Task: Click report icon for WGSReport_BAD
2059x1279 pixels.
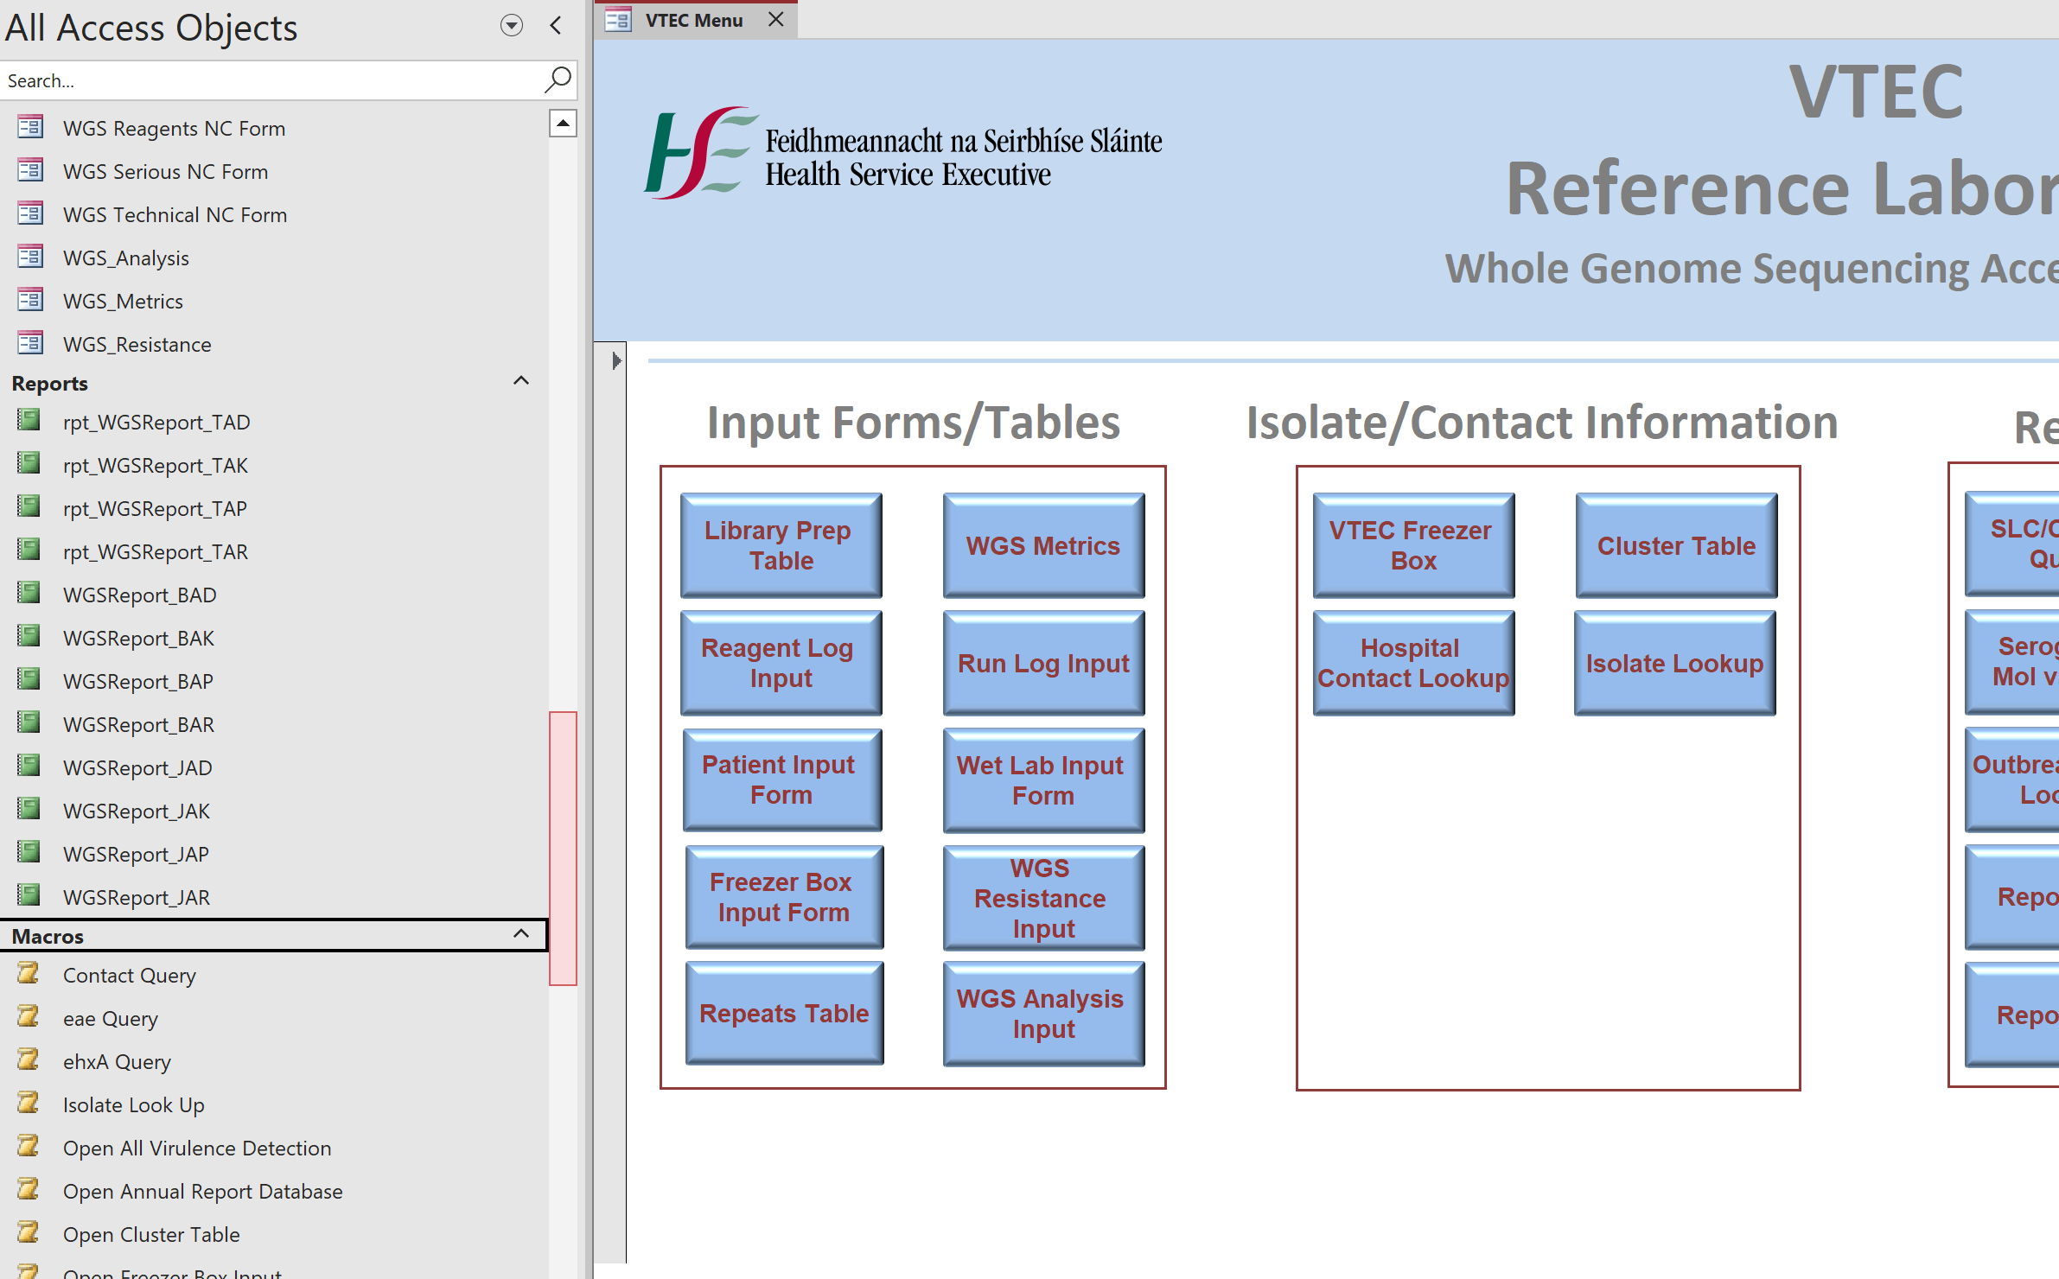Action: 29,594
